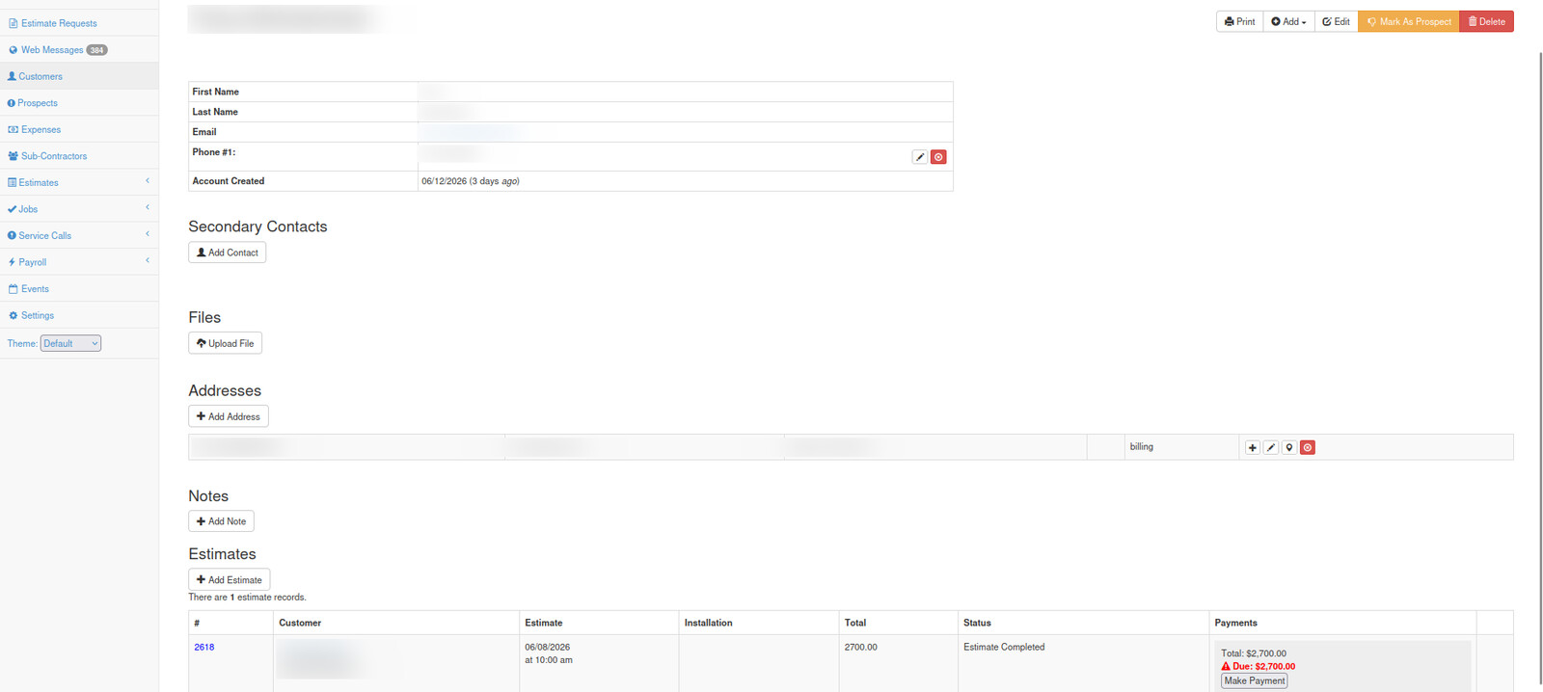This screenshot has height=692, width=1543.
Task: Expand the Estimates submenu chevron
Action: (148, 181)
